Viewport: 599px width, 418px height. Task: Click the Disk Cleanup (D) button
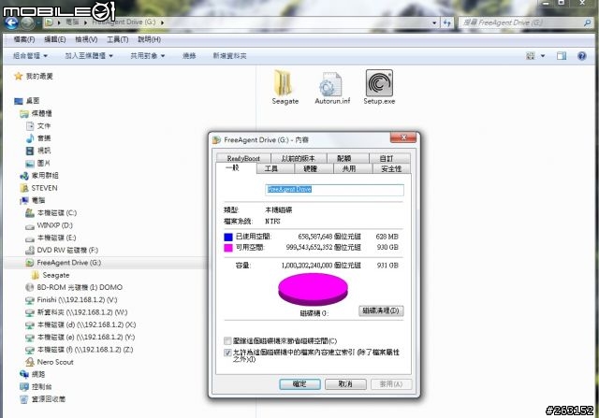click(x=381, y=310)
